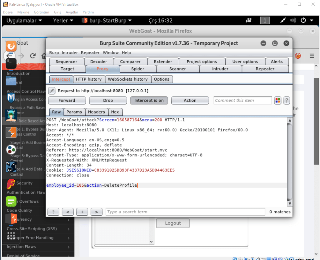Open the Repeater tab
320x260 pixels.
click(x=265, y=69)
